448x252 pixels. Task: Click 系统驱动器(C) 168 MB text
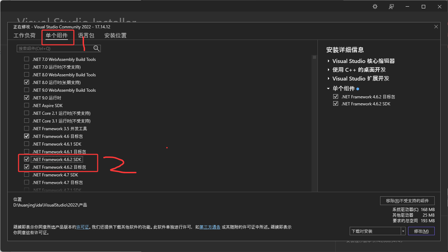413,209
